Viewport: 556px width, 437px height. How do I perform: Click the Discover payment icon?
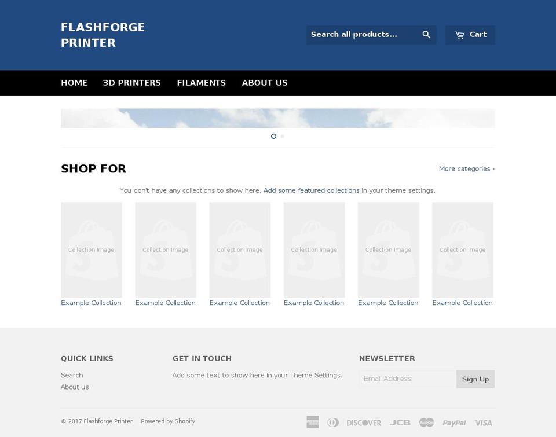[x=363, y=423]
